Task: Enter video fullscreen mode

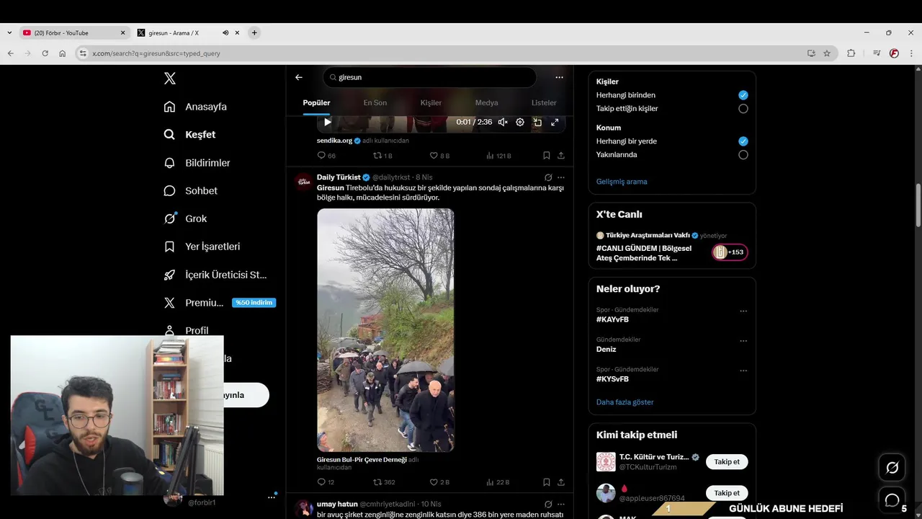Action: [555, 123]
